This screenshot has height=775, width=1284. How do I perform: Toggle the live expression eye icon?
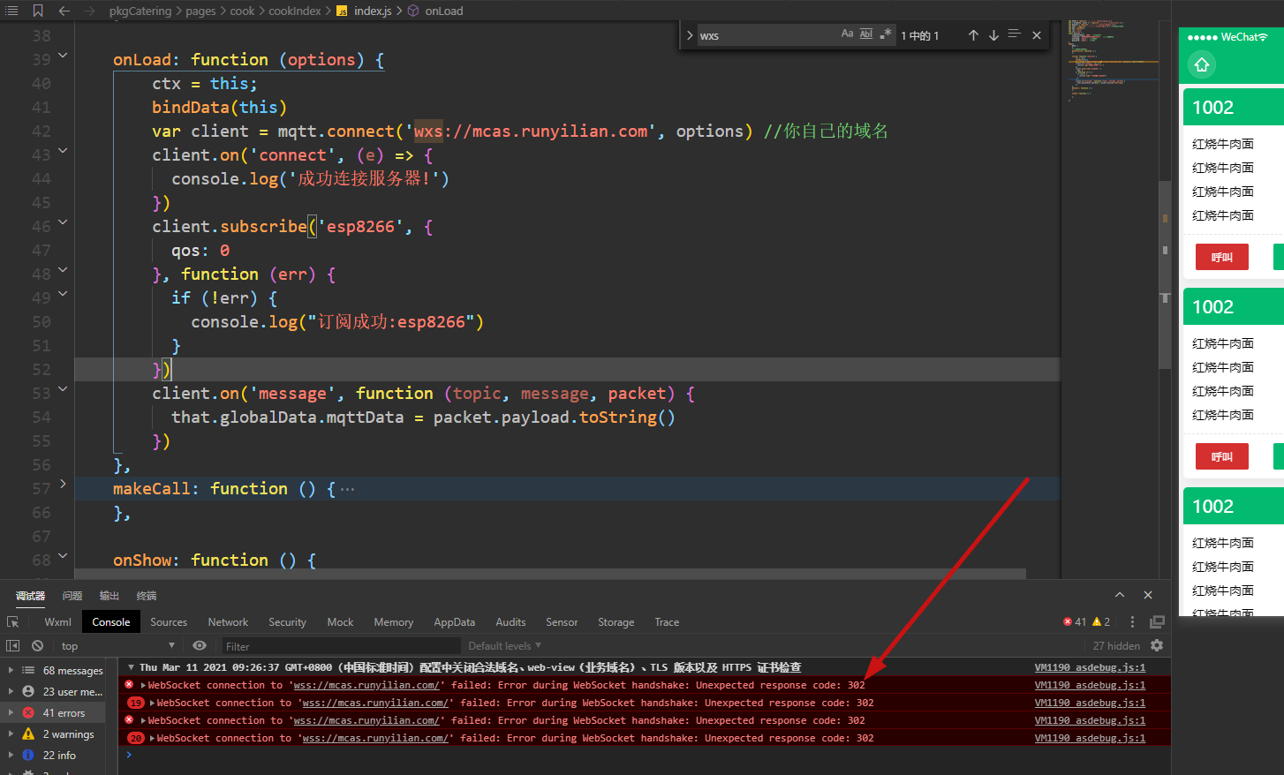tap(200, 645)
